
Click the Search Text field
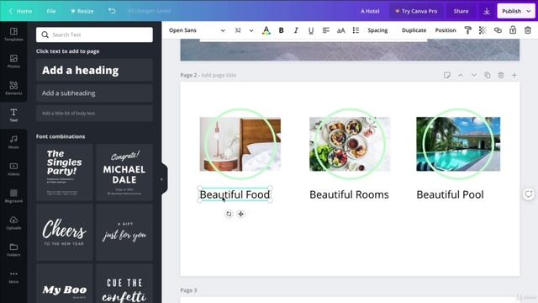[x=94, y=35]
